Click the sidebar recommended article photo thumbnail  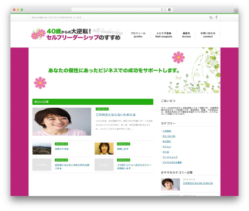click(170, 185)
